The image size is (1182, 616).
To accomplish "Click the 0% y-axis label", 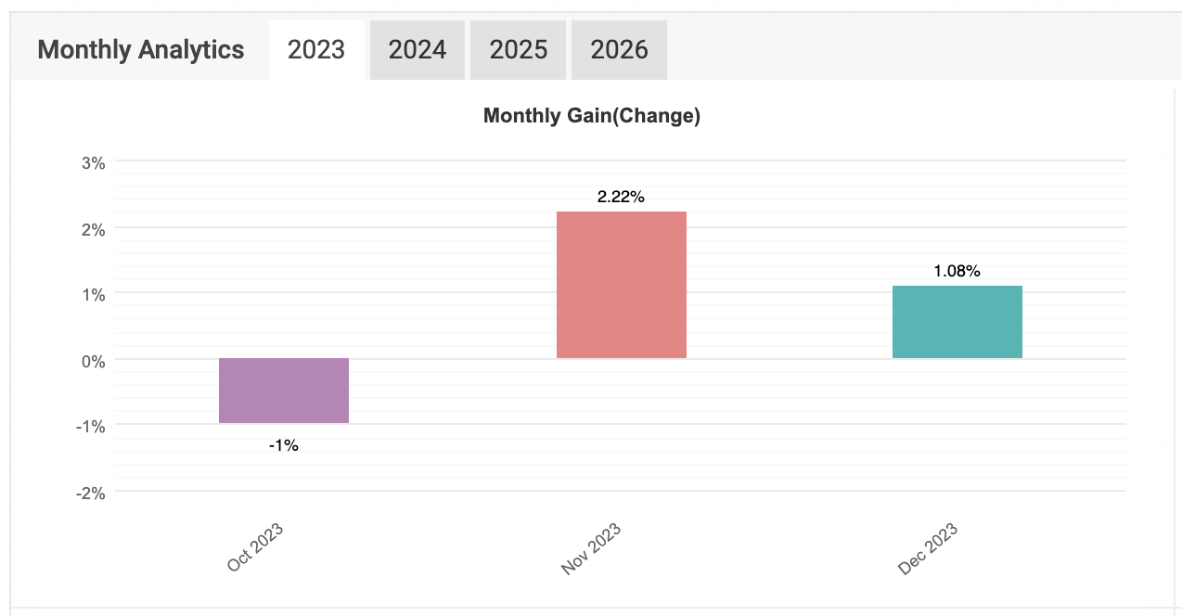I will click(94, 361).
